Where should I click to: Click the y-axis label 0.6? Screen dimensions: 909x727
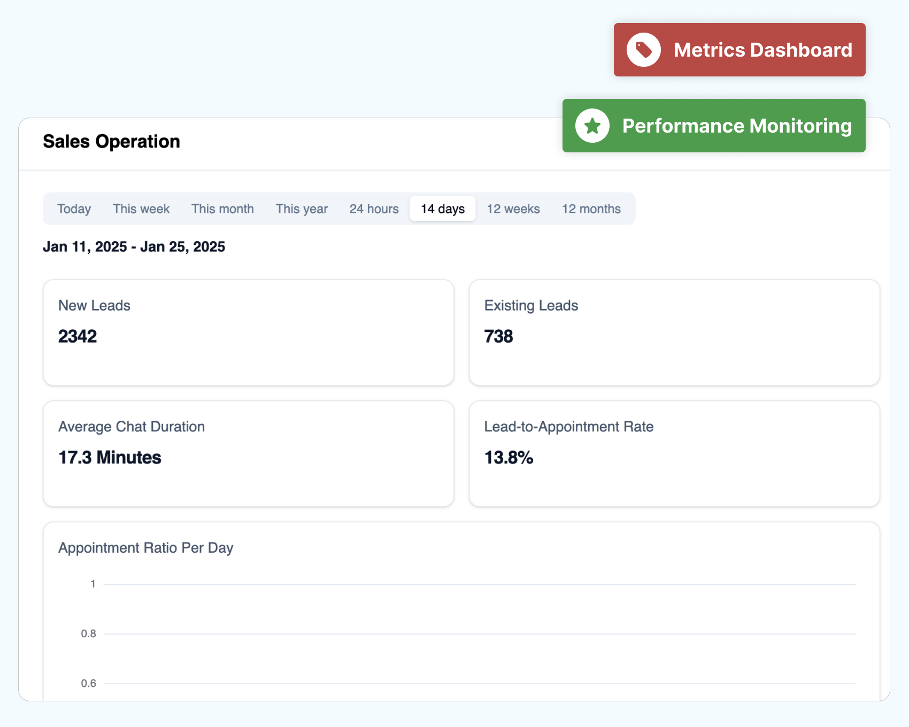point(89,684)
